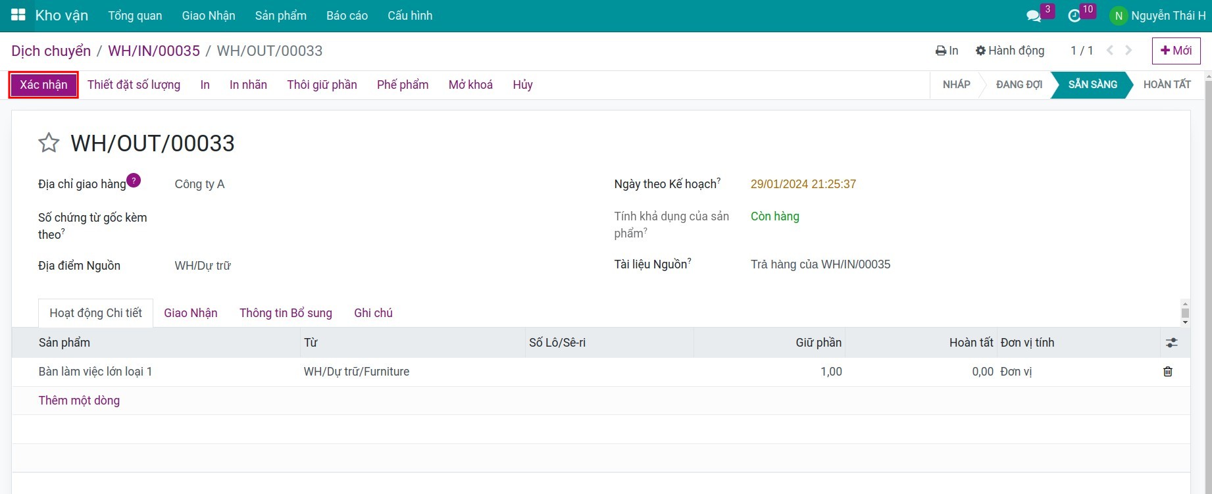Click the help icon by Địa chỉ giao hàng
Viewport: 1212px width, 494px height.
coord(134,180)
